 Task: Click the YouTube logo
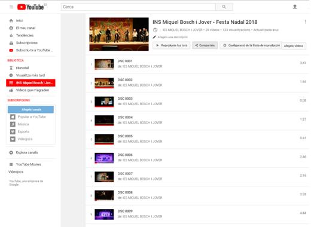(31, 7)
